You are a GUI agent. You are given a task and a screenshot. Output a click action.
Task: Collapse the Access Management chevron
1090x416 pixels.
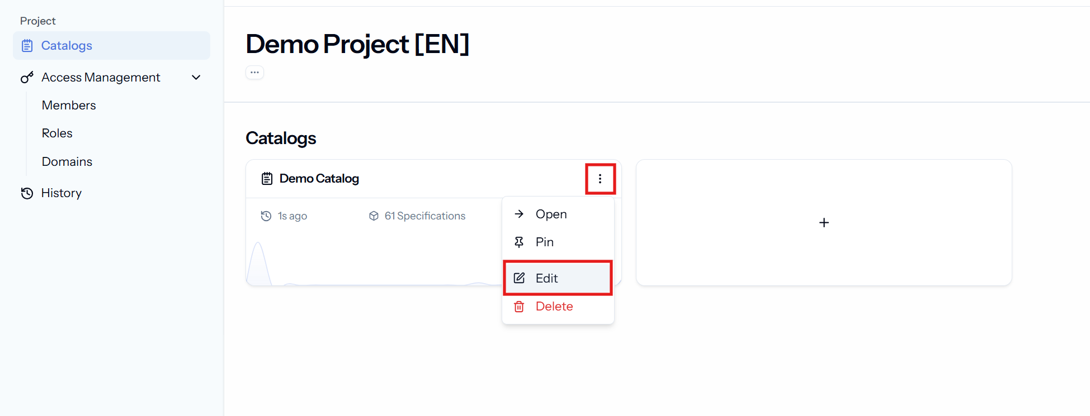point(196,77)
